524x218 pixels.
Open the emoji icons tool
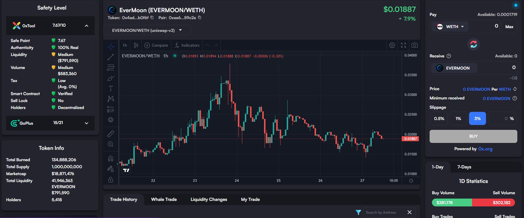(x=111, y=120)
